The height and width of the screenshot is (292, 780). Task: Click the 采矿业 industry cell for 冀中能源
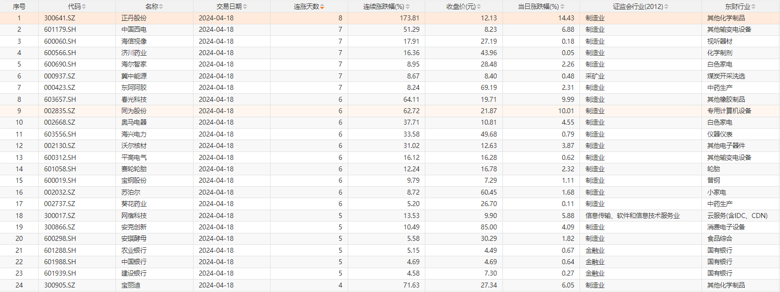tap(595, 76)
